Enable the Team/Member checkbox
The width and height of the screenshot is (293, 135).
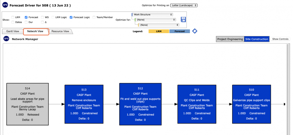[x=94, y=17]
